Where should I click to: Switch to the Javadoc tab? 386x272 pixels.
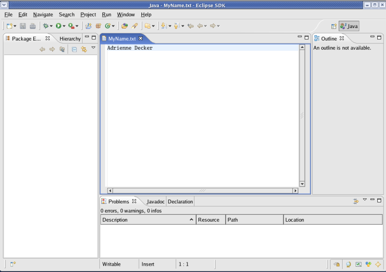(x=155, y=201)
